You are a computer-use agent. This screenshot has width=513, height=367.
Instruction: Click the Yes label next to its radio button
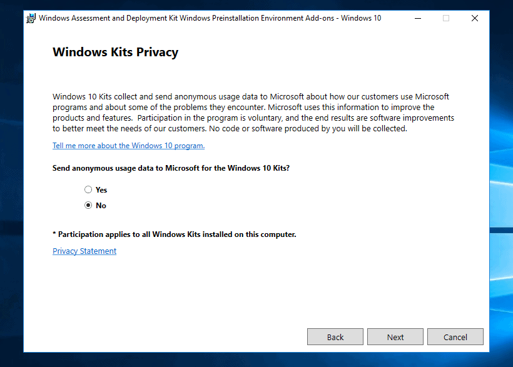pos(101,189)
